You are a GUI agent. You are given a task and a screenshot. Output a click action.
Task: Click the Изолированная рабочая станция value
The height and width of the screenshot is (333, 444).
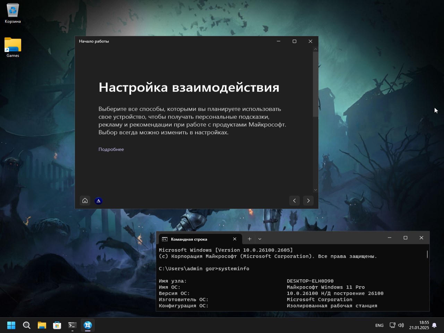pyautogui.click(x=332, y=306)
